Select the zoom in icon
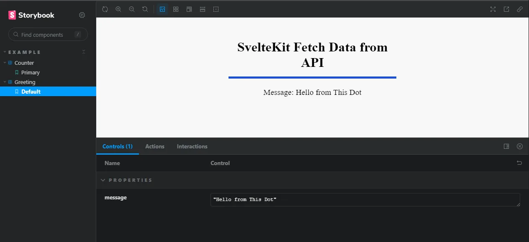The image size is (529, 242). point(118,9)
